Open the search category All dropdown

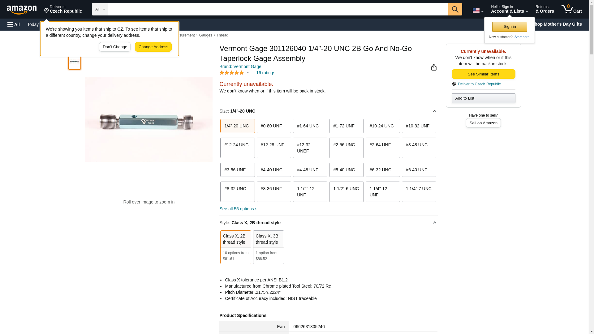click(x=100, y=9)
